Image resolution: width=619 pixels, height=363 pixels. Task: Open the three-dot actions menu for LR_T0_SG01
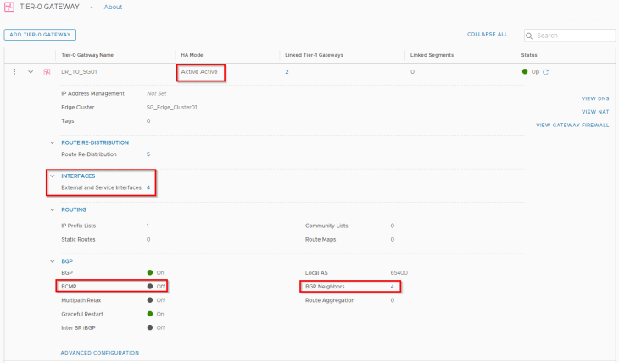[14, 72]
